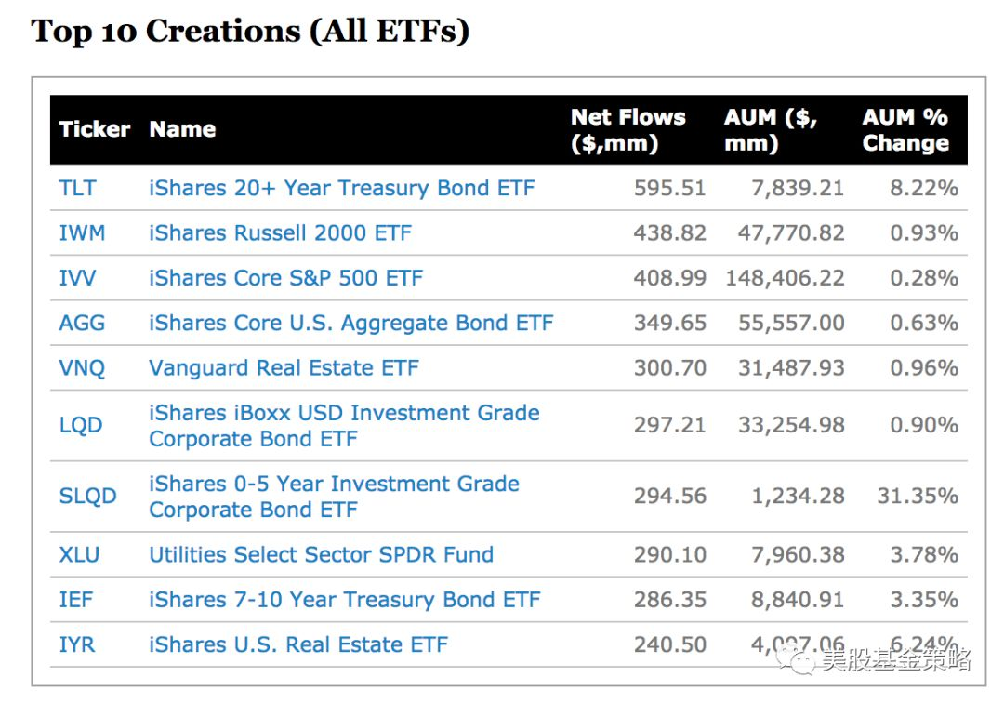Open the IYR ticker link

pos(77,644)
